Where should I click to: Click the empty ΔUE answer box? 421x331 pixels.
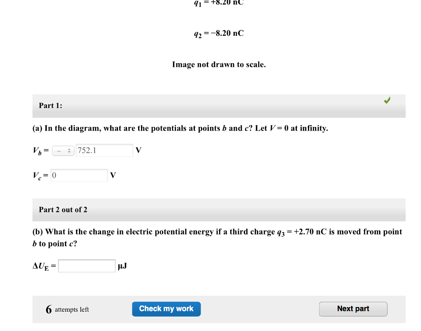click(86, 265)
